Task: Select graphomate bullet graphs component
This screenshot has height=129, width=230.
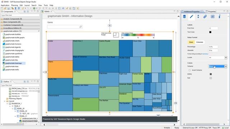Action: tap(15, 38)
